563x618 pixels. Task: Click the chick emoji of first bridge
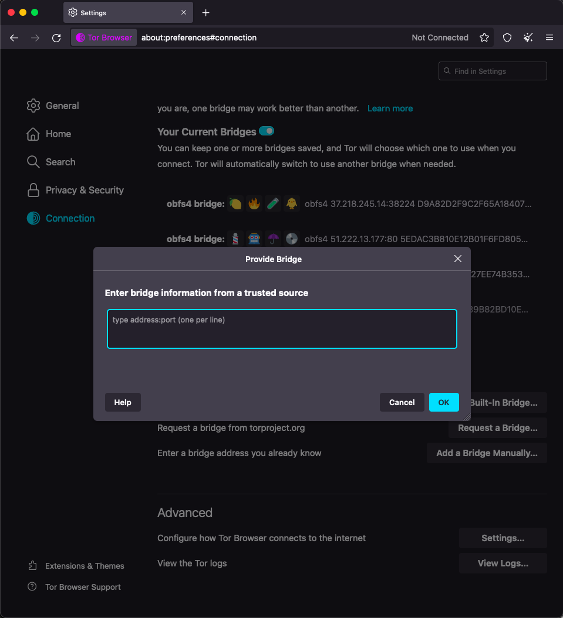tap(292, 204)
